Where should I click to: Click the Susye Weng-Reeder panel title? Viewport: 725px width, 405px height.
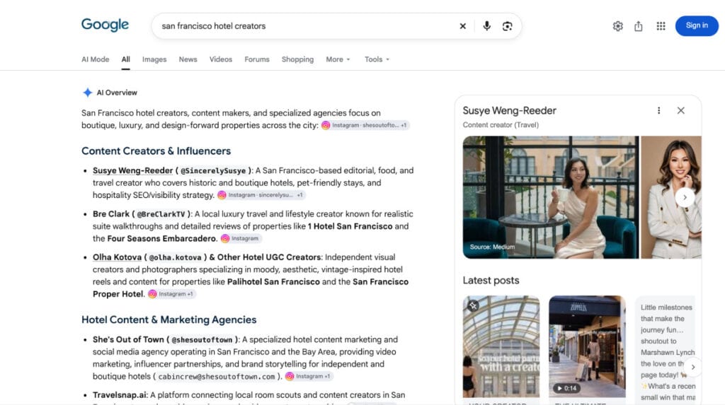click(510, 110)
